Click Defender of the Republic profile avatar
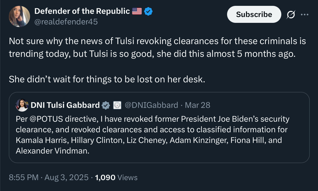This screenshot has width=318, height=191. pos(19,16)
